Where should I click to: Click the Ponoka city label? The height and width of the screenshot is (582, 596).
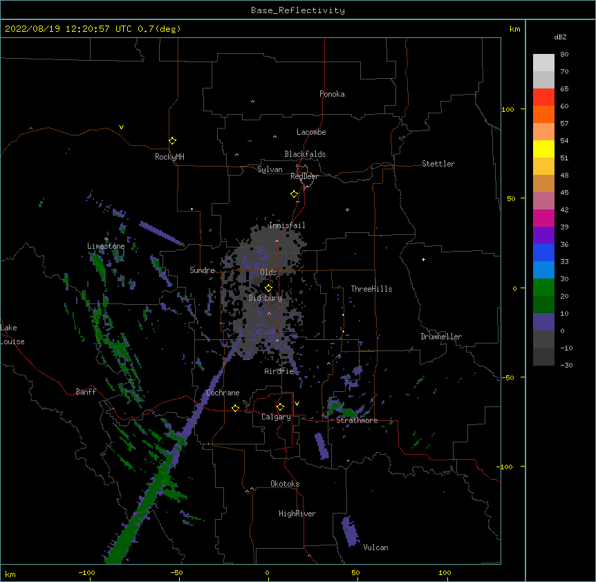point(332,94)
